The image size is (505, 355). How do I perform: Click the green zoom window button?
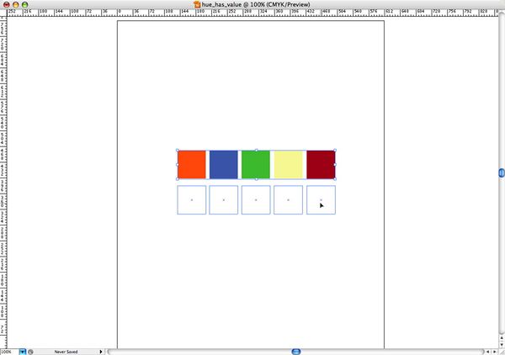click(24, 4)
